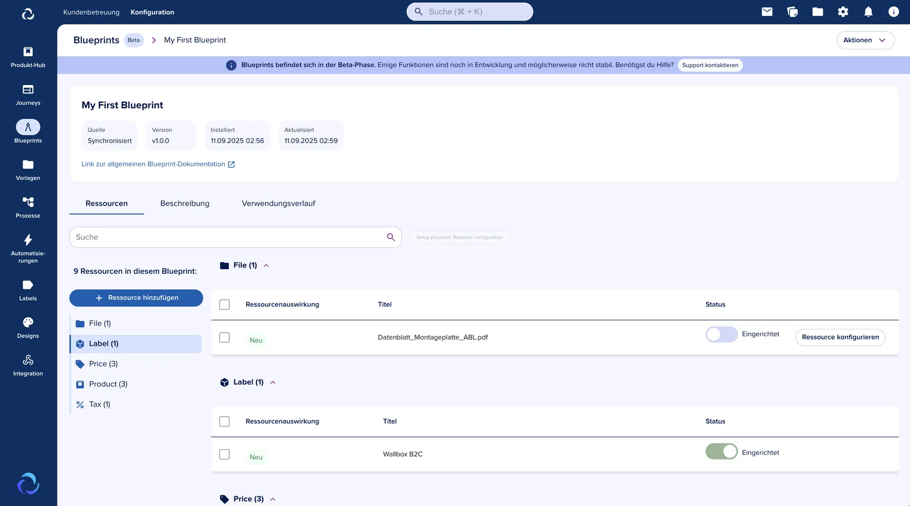Screen dimensions: 910x506
Task: Toggle Eingerichtet switch for Wallbox B2C
Action: [722, 451]
